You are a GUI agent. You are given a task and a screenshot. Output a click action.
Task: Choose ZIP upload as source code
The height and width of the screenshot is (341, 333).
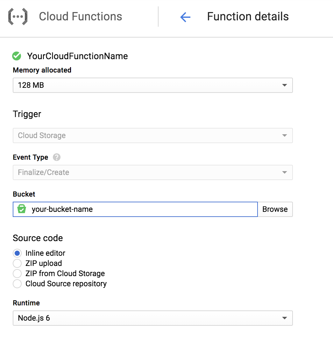click(x=17, y=263)
